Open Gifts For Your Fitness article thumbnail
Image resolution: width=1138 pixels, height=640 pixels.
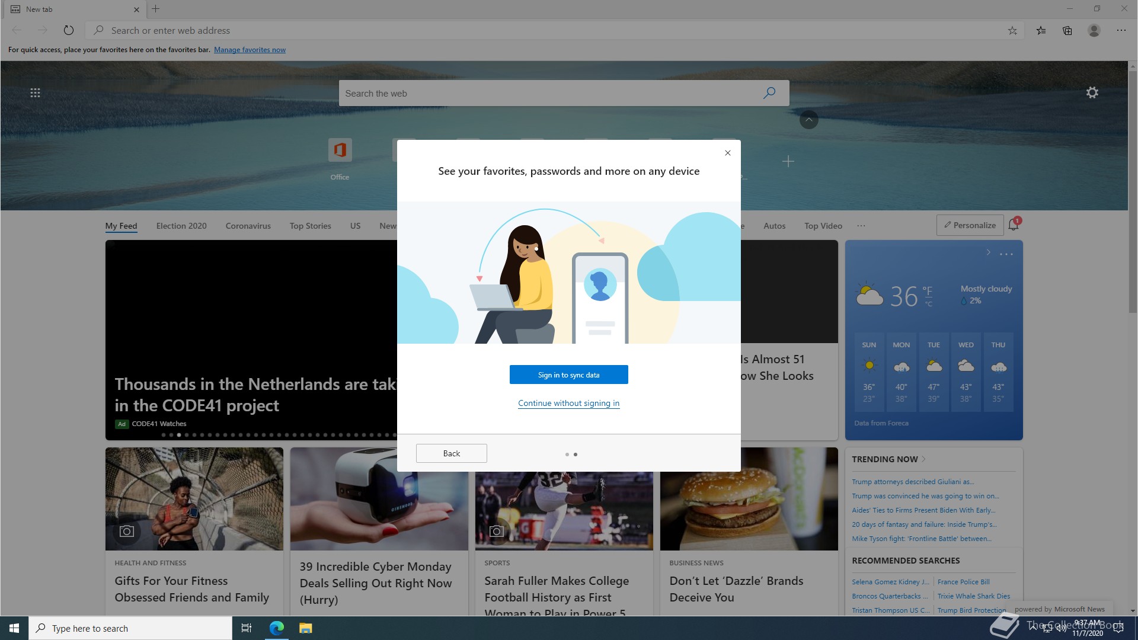pyautogui.click(x=194, y=499)
